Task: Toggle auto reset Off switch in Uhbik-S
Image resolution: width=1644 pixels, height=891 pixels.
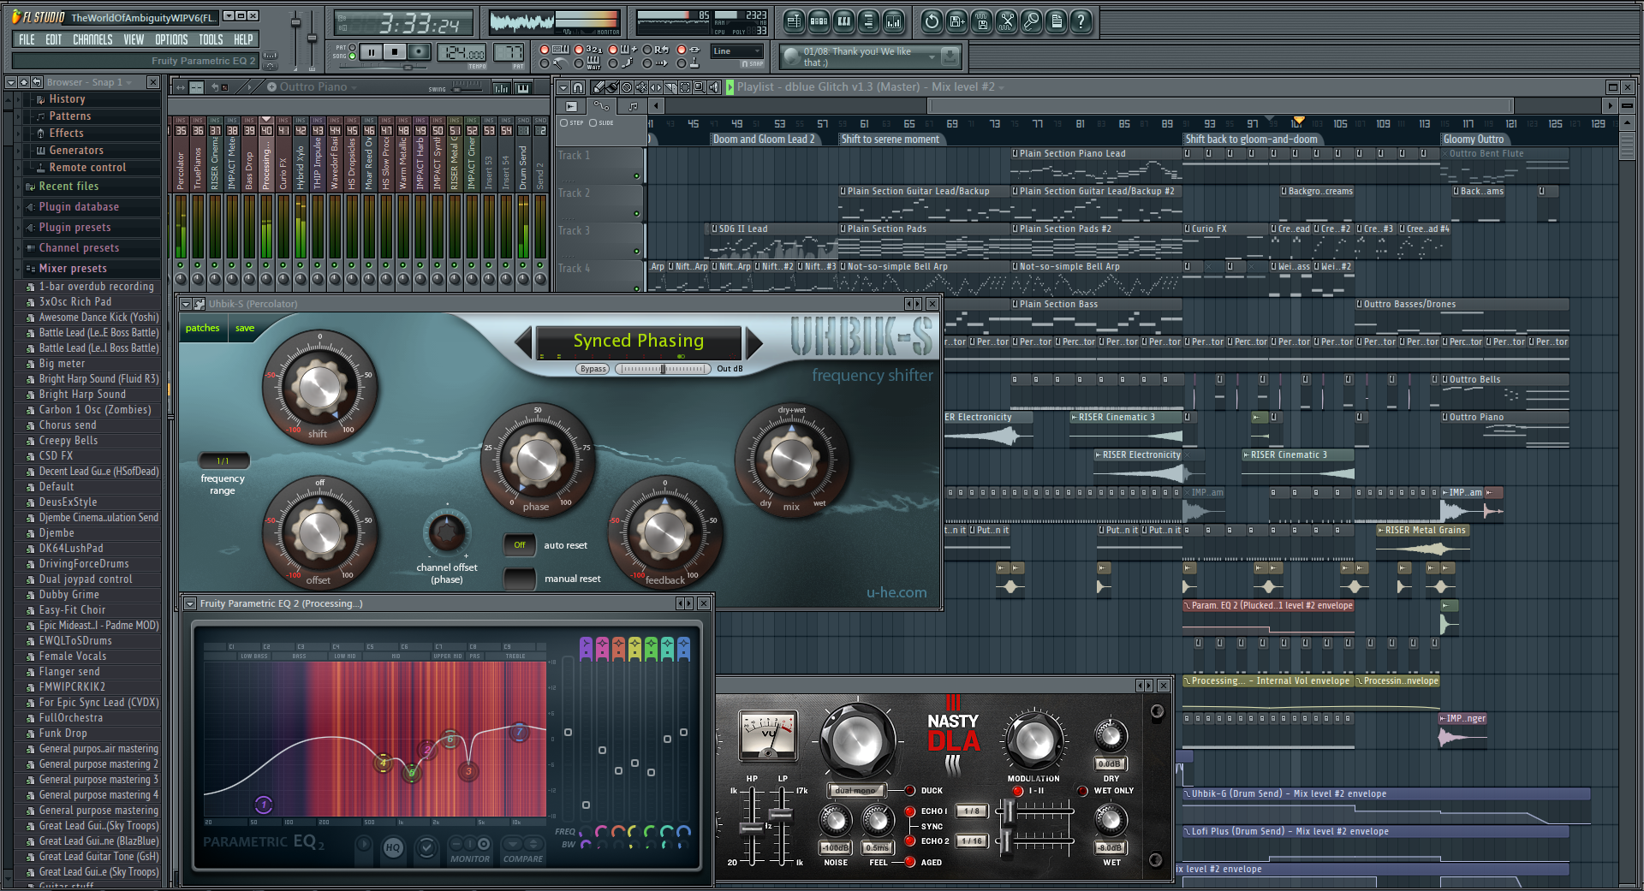Action: (x=520, y=544)
